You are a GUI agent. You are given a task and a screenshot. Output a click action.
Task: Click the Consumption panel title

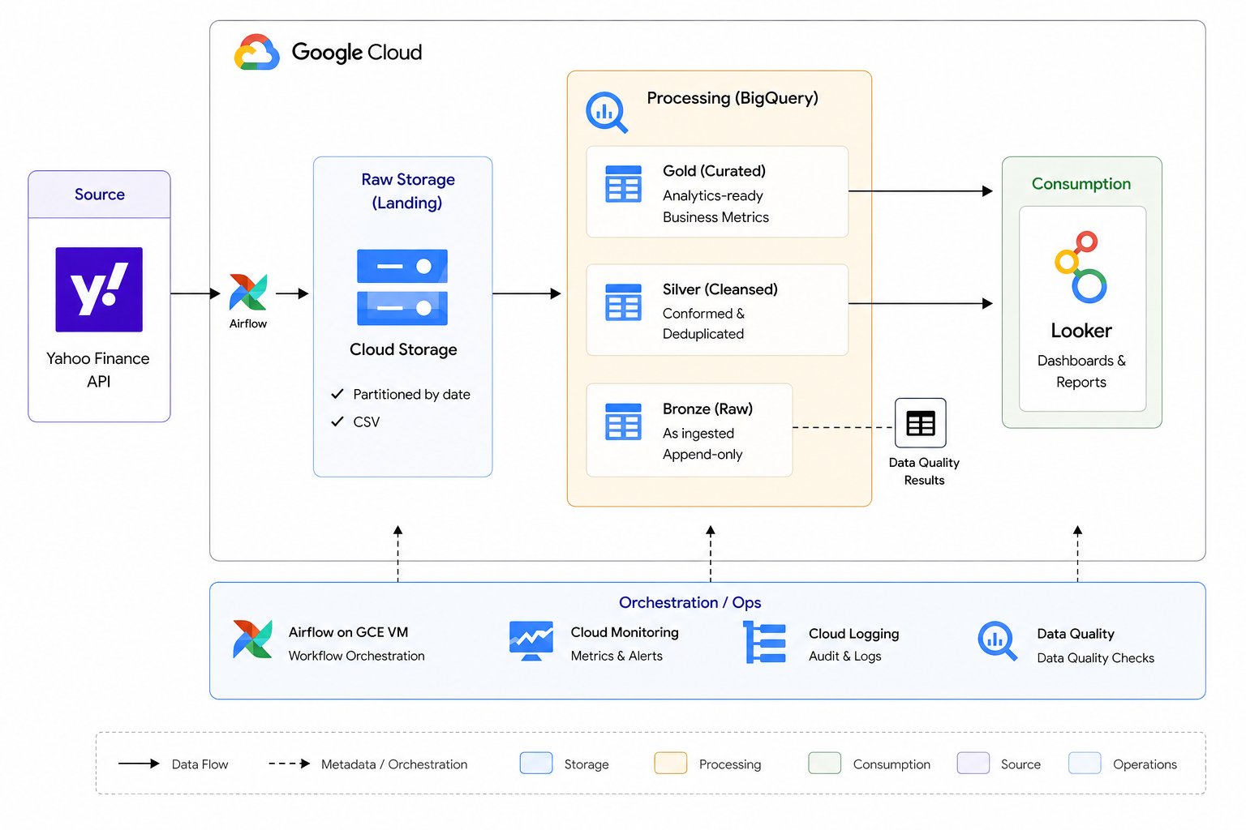1081,184
